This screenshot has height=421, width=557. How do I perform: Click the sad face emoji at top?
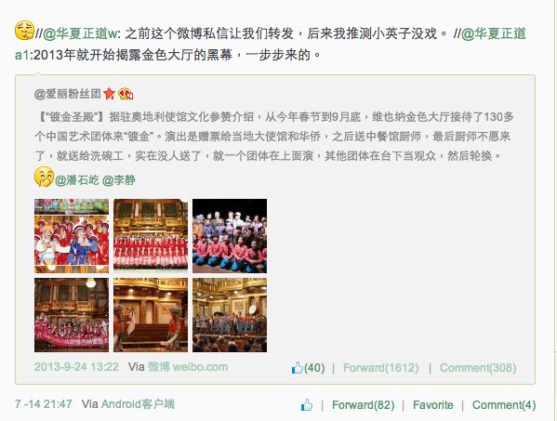point(24,30)
